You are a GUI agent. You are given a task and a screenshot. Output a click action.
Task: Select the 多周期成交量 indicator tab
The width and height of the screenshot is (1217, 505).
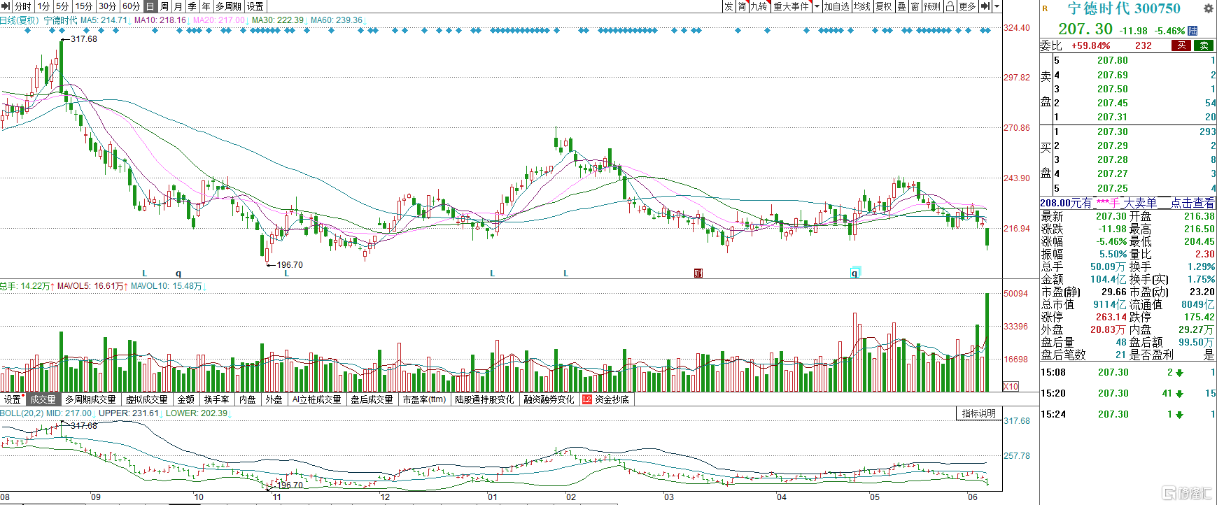(x=90, y=399)
